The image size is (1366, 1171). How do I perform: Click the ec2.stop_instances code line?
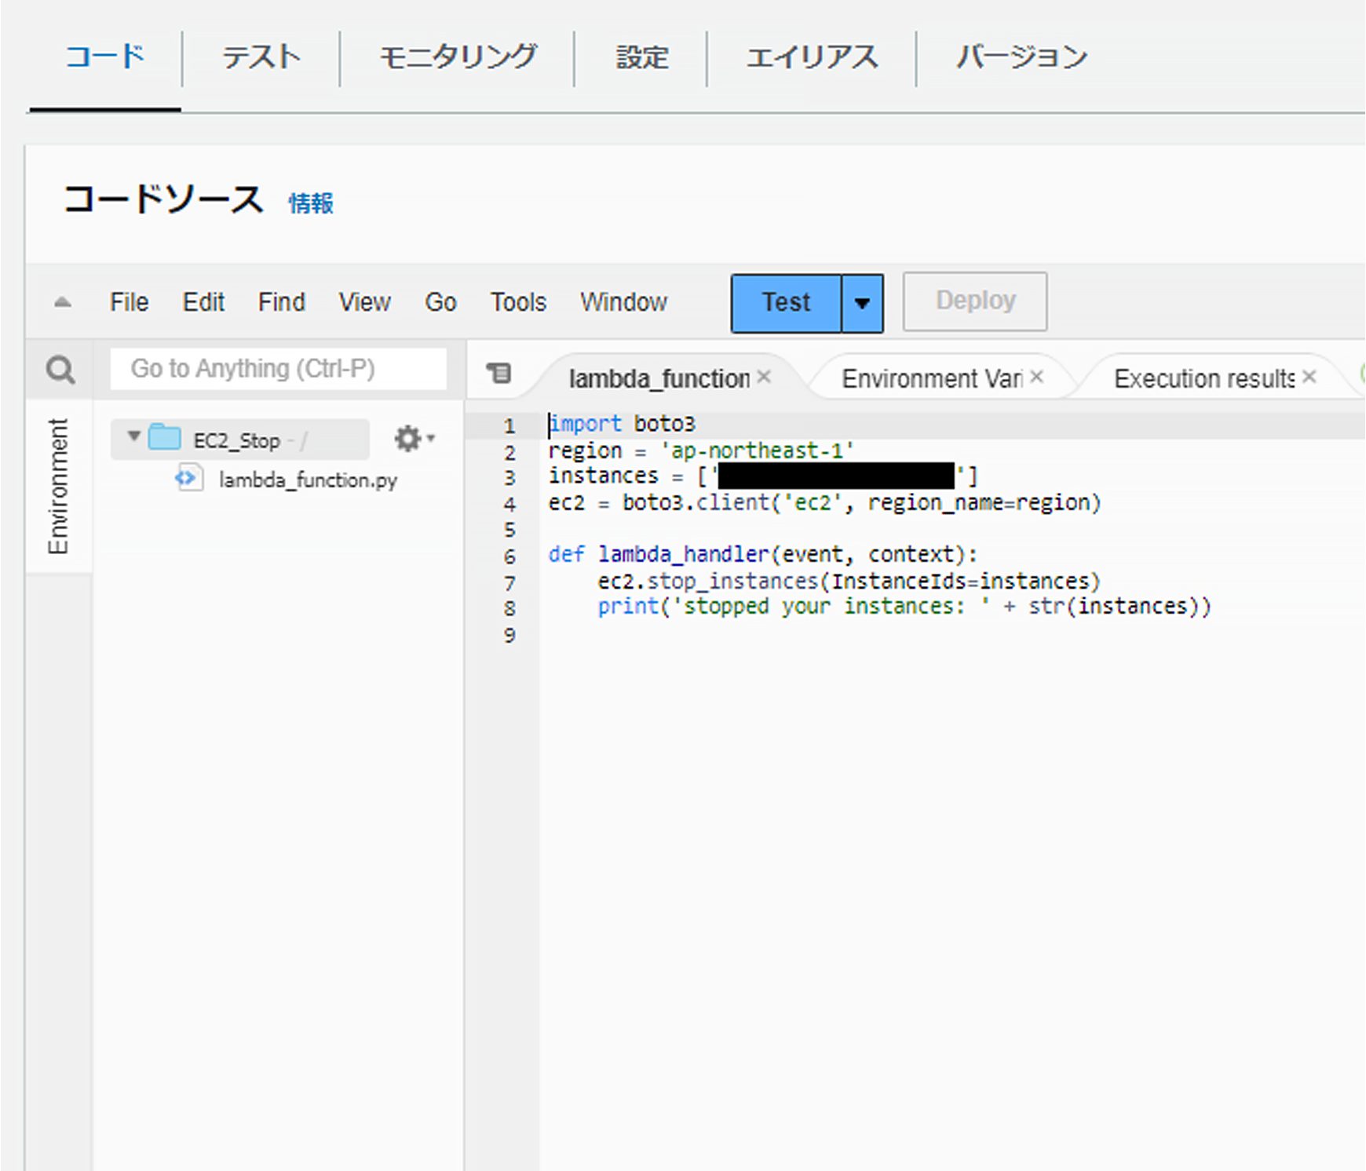[849, 581]
